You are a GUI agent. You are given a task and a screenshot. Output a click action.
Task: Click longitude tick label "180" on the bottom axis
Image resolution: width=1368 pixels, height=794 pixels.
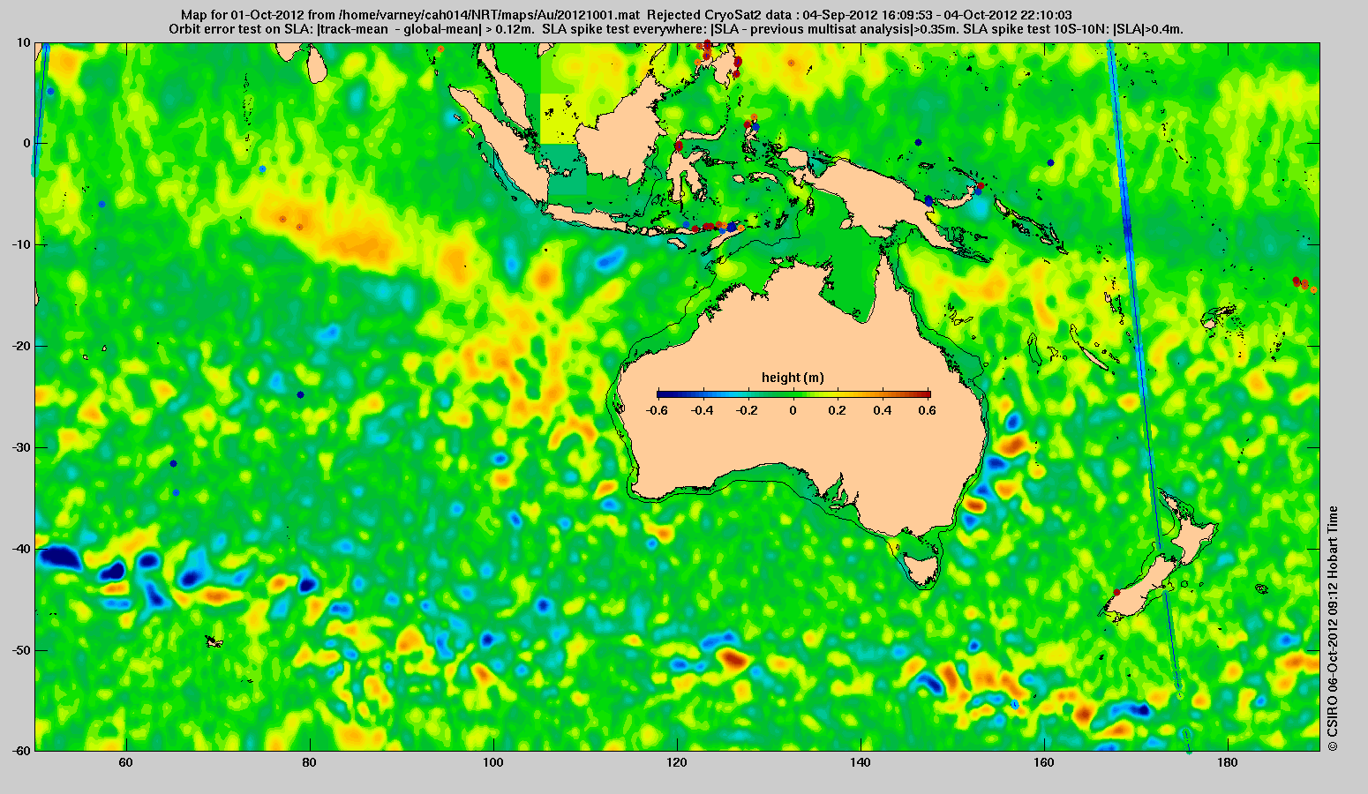click(1228, 761)
